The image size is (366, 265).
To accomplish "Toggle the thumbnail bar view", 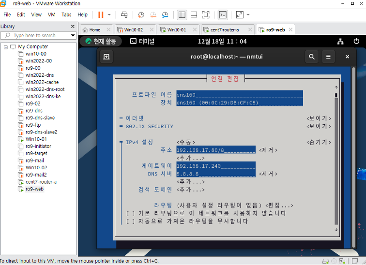I will (x=194, y=15).
